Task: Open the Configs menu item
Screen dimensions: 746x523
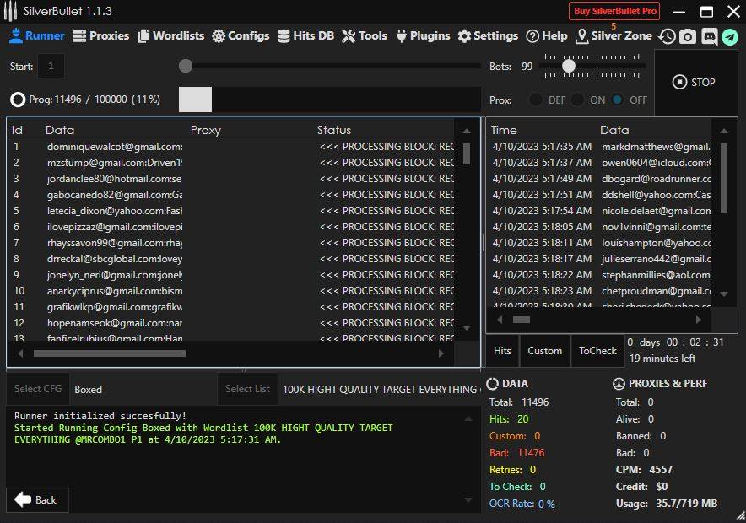Action: pos(241,35)
